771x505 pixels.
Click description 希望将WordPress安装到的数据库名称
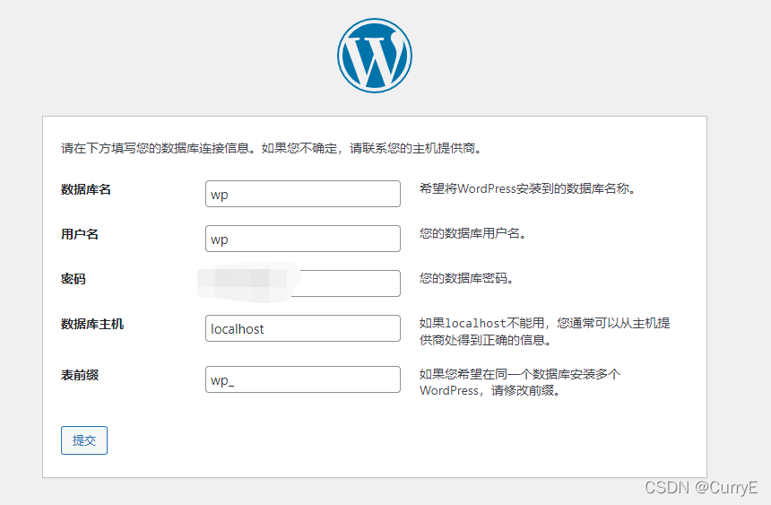point(528,188)
